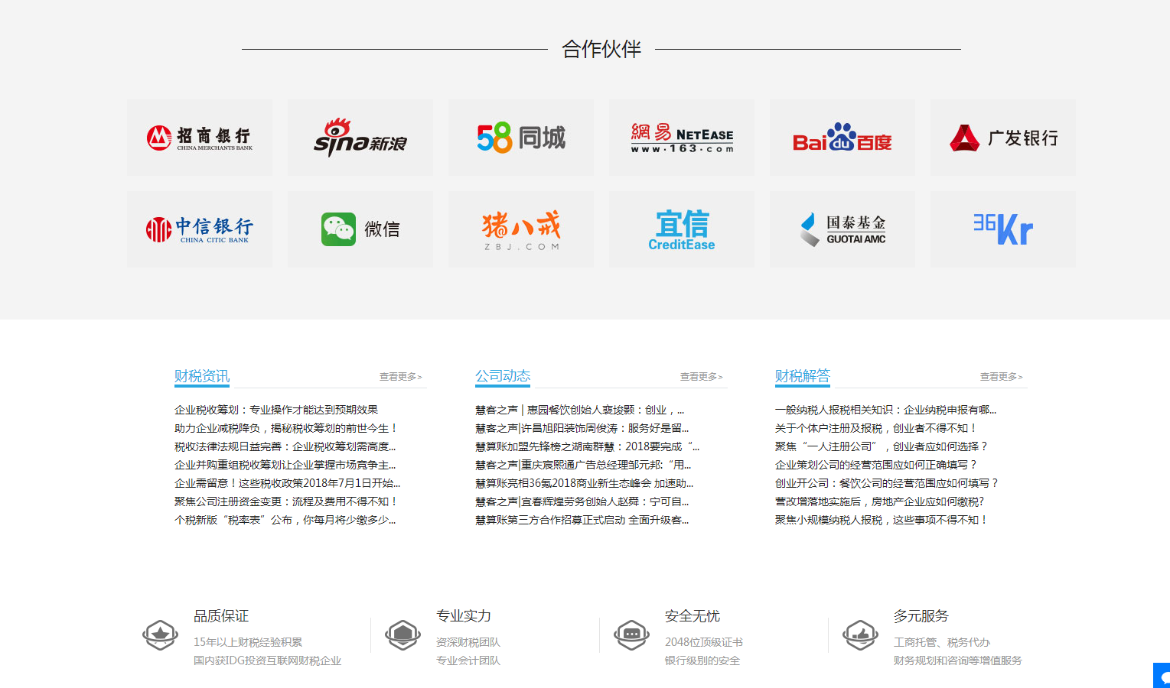
Task: Click the 广发银行 partner logo
Action: [x=1003, y=138]
